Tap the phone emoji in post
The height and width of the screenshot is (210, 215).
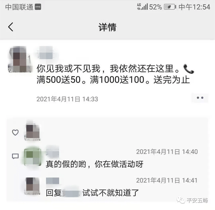point(188,69)
